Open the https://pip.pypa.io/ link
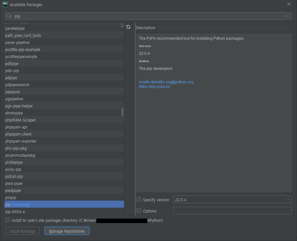This screenshot has width=297, height=241. coord(155,87)
